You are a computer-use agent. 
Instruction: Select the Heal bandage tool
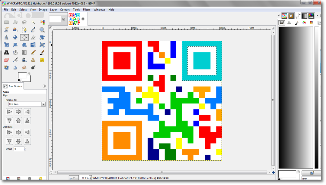[x=42, y=60]
